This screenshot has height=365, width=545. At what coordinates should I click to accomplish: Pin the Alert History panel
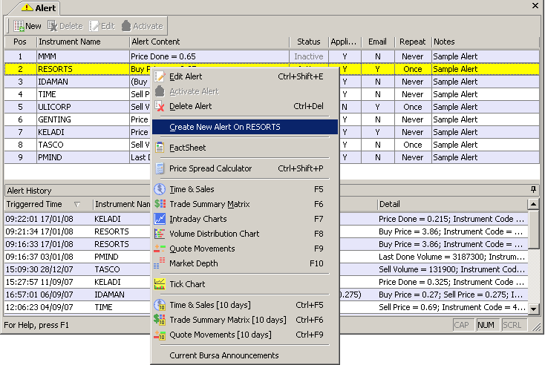coord(533,190)
